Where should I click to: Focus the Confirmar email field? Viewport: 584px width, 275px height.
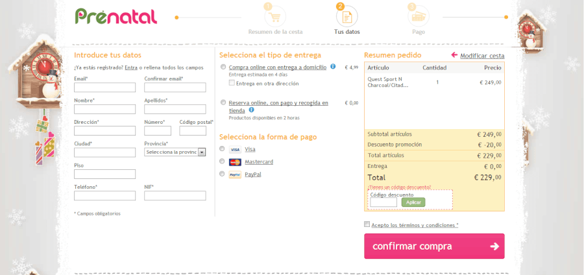click(175, 88)
